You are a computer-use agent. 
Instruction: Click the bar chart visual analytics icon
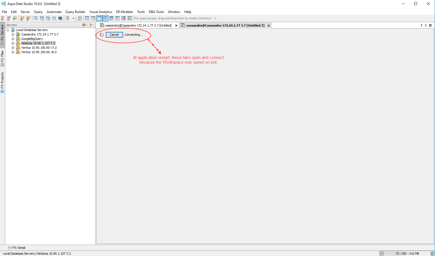pyautogui.click(x=130, y=18)
